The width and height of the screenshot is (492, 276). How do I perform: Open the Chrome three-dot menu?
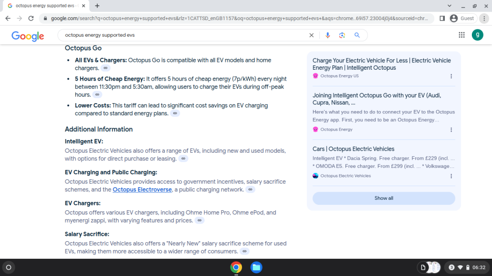pos(484,19)
